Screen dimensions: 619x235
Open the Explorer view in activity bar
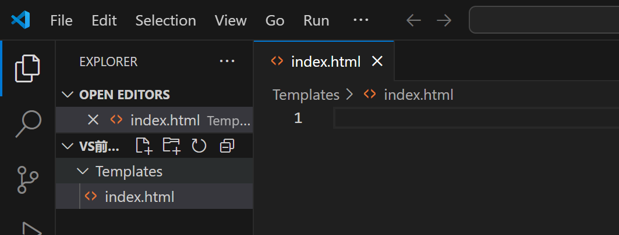point(27,68)
